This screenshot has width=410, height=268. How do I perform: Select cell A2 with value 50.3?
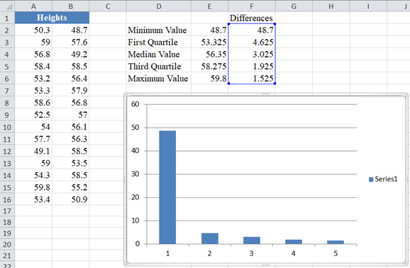coord(33,30)
